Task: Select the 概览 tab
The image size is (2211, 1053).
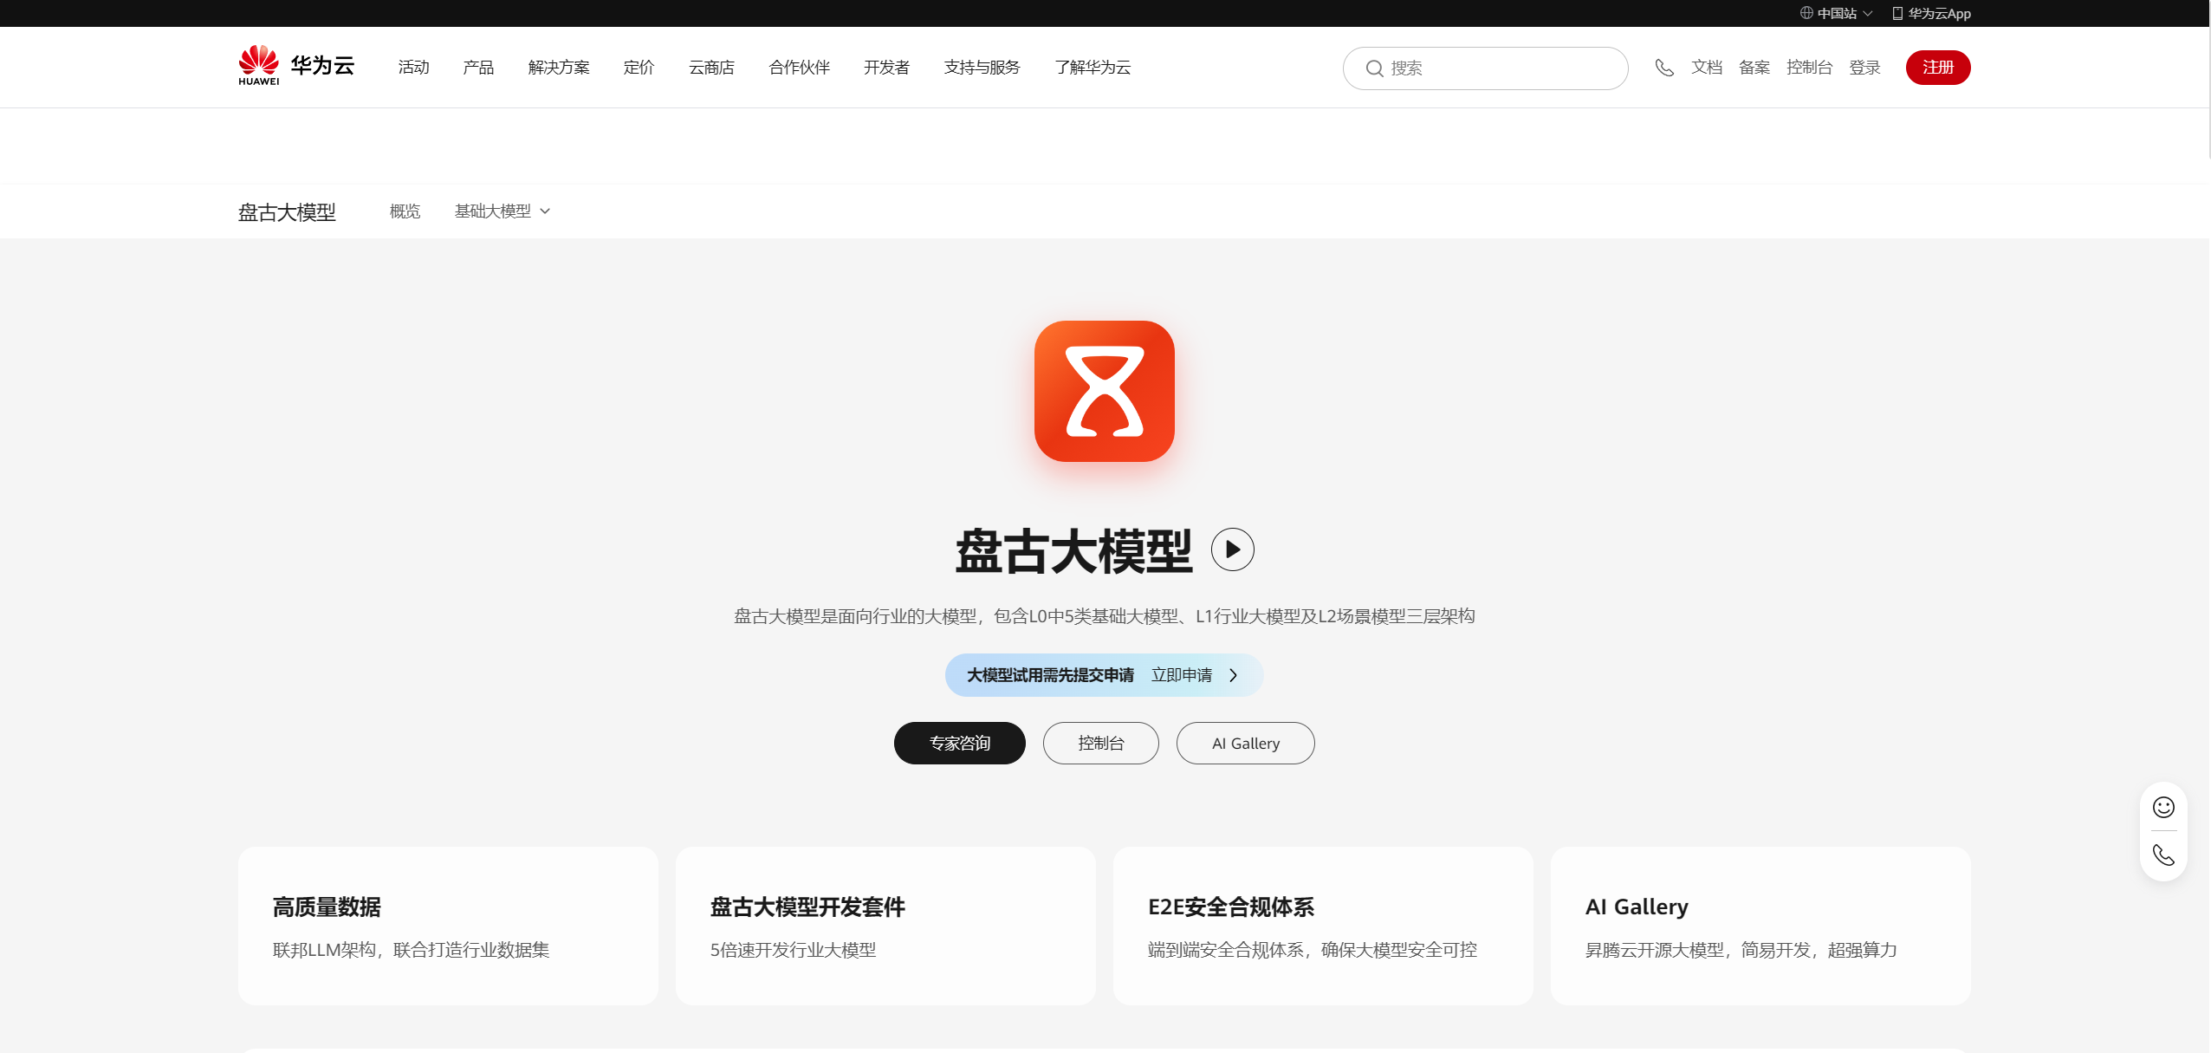Action: click(405, 211)
